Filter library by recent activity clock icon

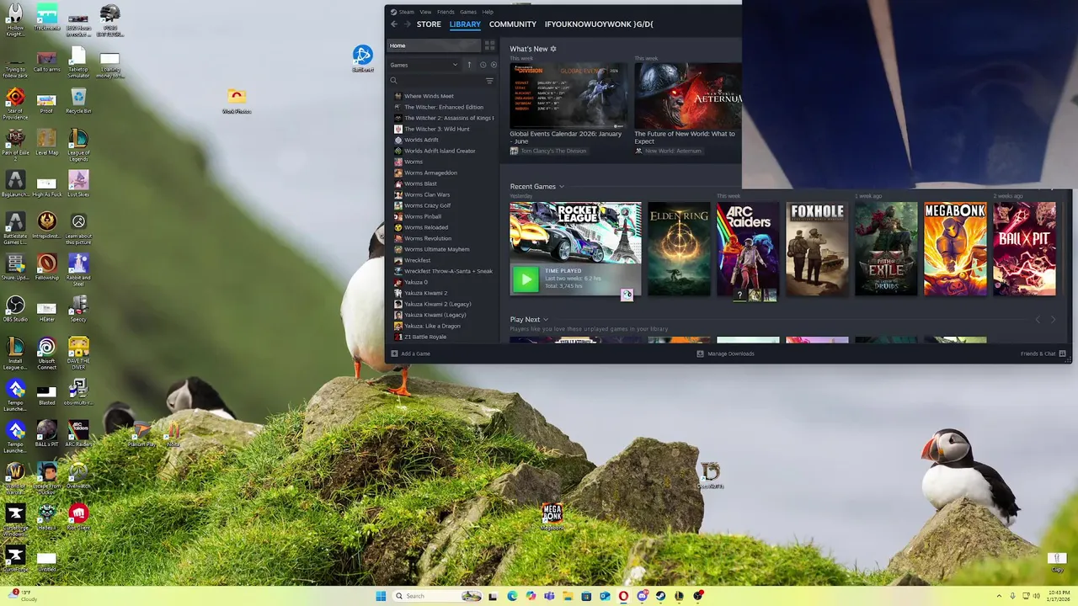coord(483,65)
